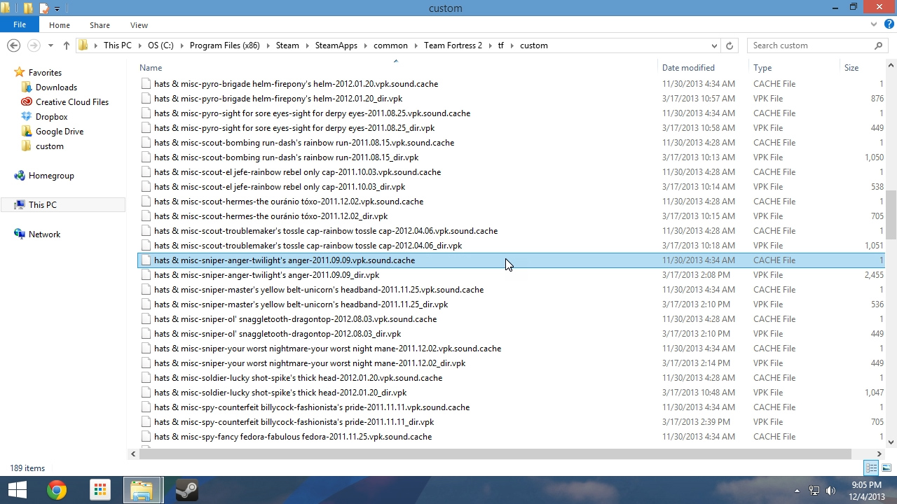The height and width of the screenshot is (504, 897).
Task: Click the New folder icon in the title bar
Action: click(x=28, y=8)
